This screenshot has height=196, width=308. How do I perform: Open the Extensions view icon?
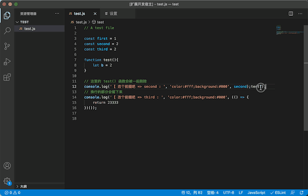[x=7, y=77]
